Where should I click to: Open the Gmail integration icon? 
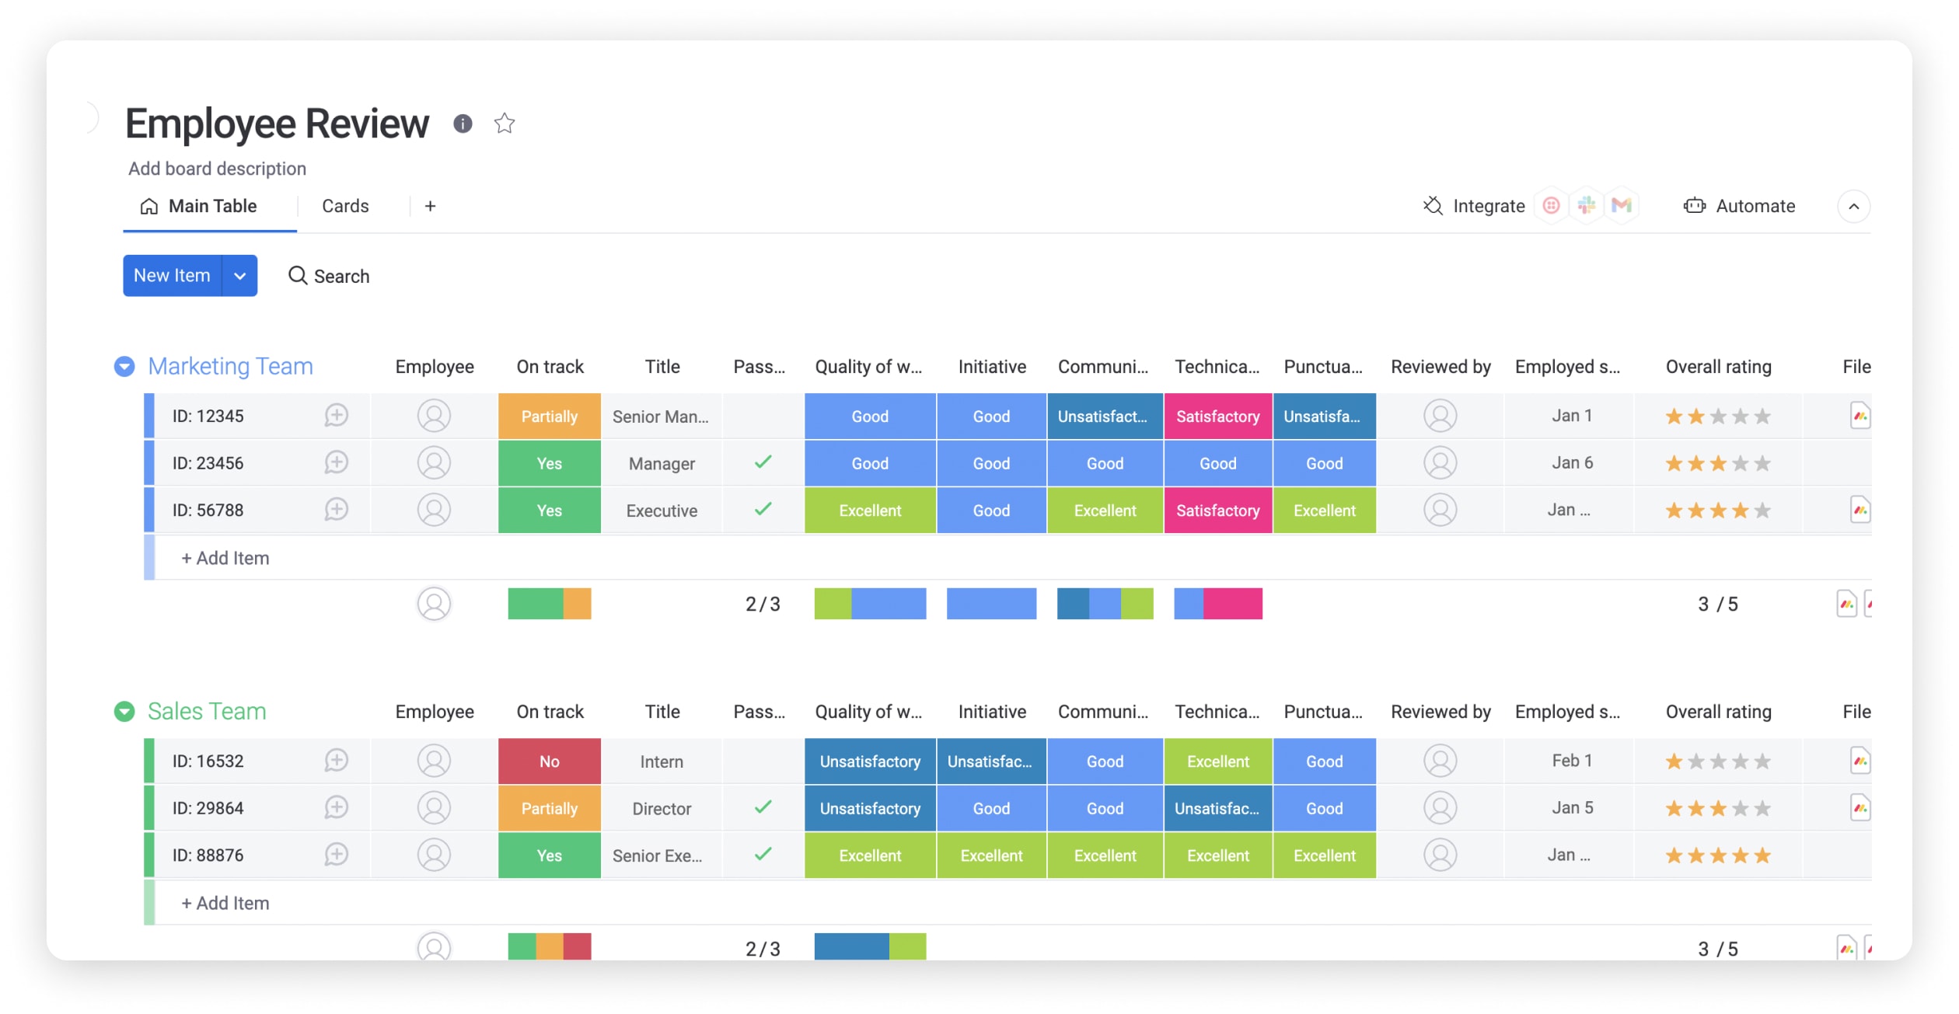click(1622, 206)
